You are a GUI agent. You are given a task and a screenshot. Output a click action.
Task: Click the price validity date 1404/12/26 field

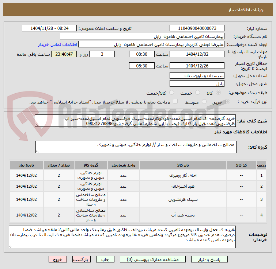(x=197, y=66)
